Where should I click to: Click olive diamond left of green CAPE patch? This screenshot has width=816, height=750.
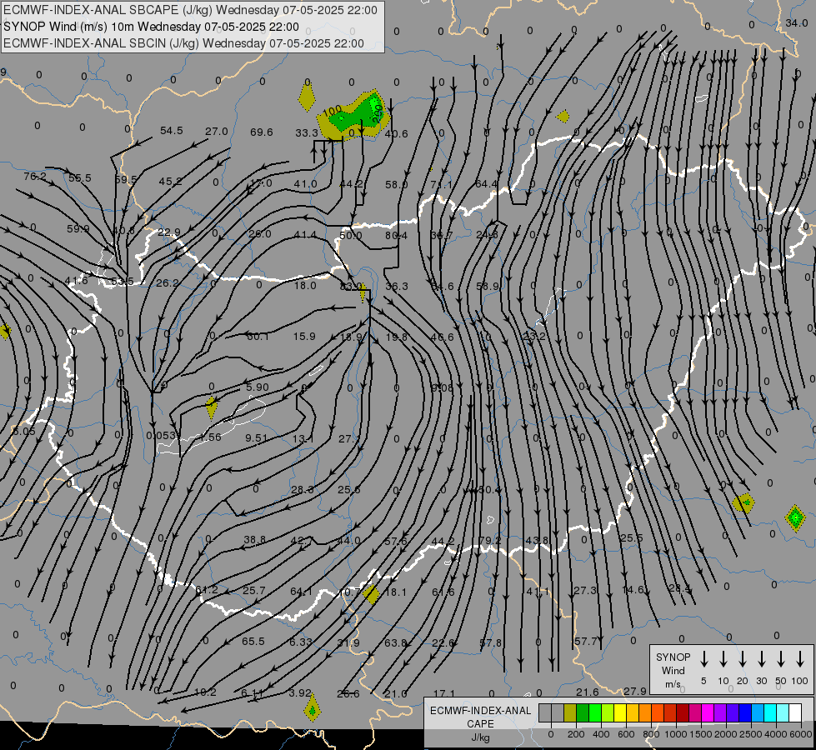(x=307, y=97)
